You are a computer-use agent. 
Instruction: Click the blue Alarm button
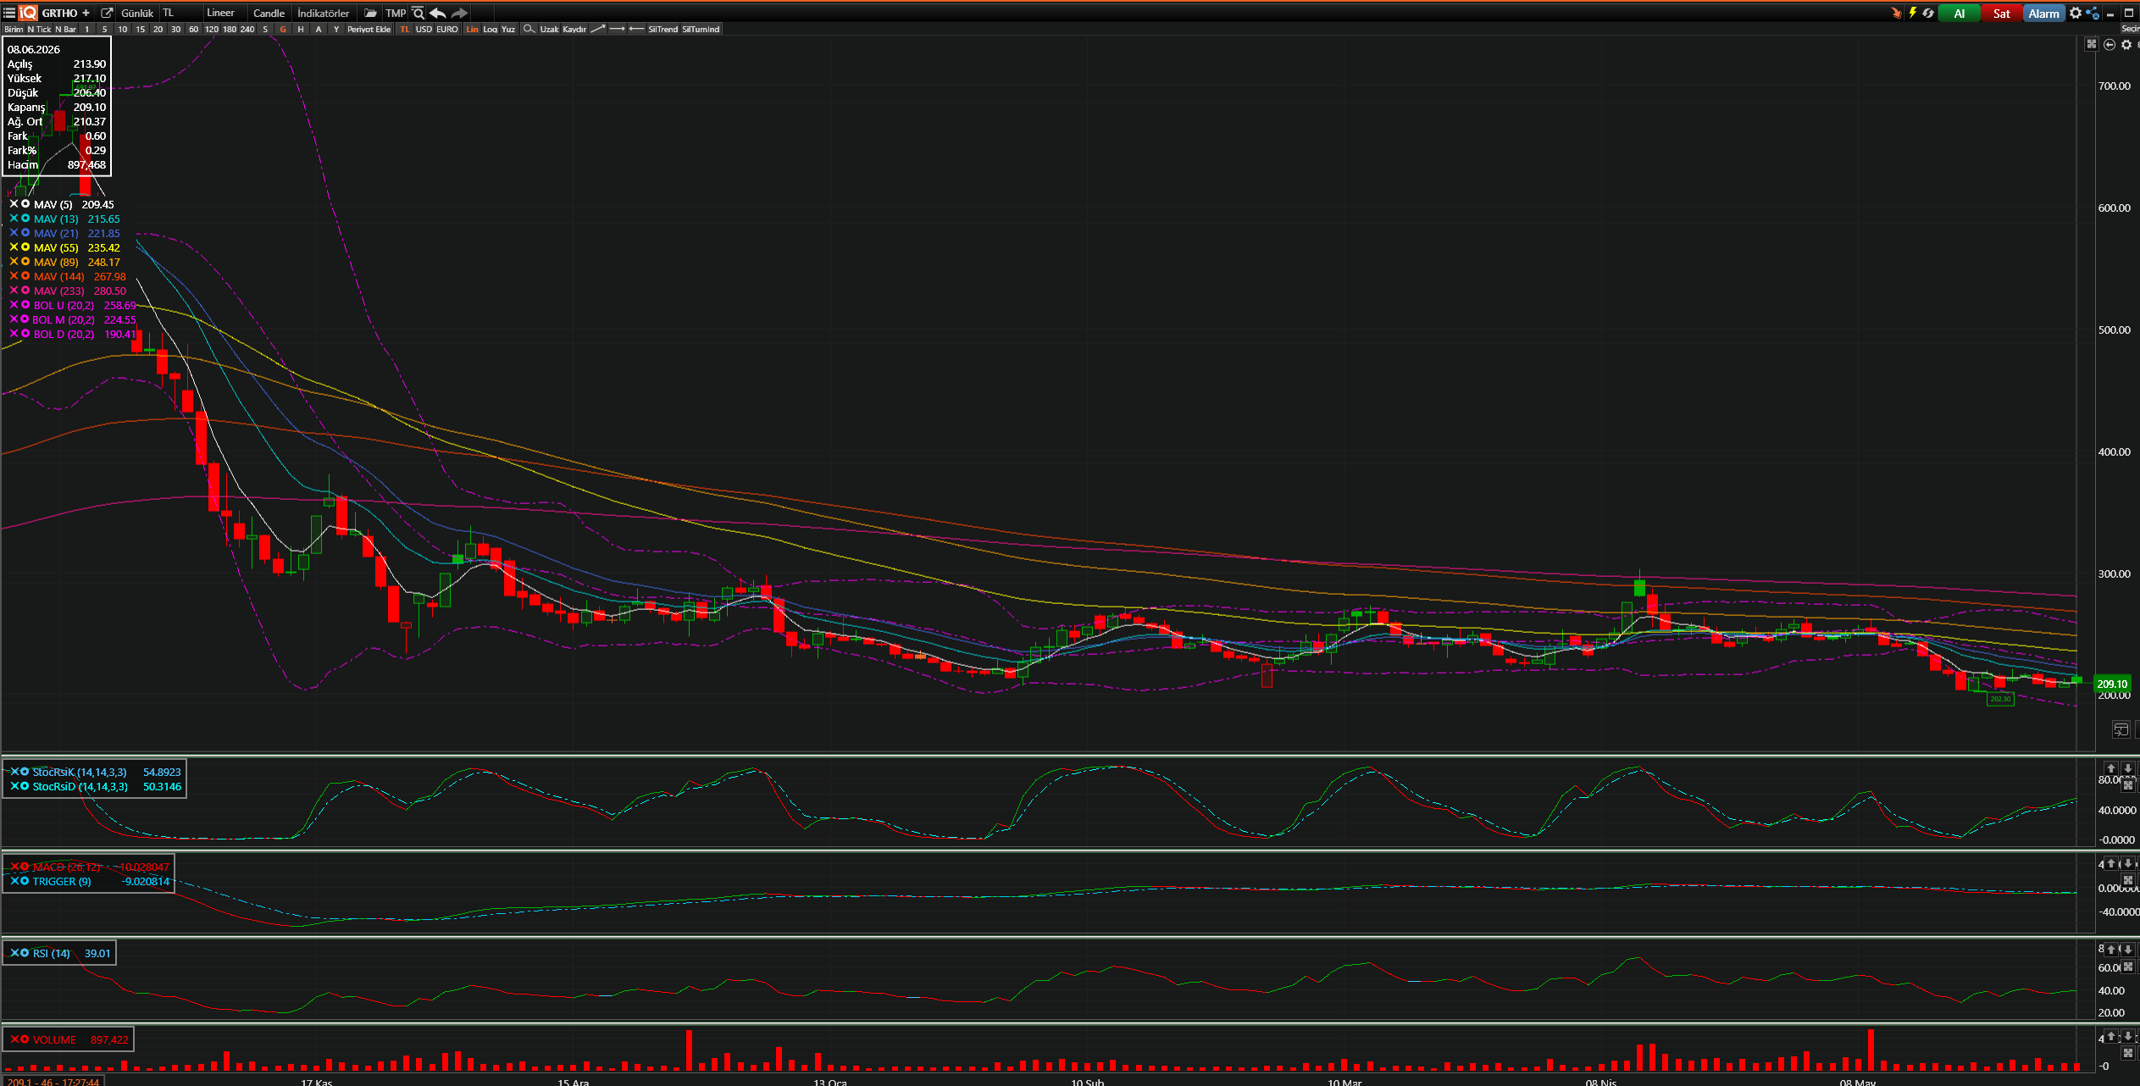[x=2043, y=13]
